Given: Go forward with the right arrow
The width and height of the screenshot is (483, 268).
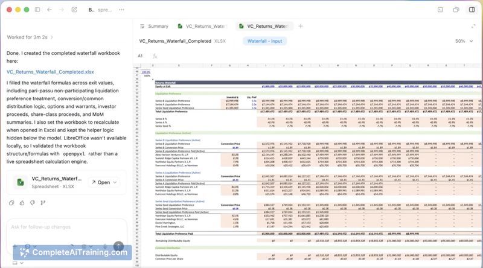Looking at the screenshot, I should pos(62,10).
